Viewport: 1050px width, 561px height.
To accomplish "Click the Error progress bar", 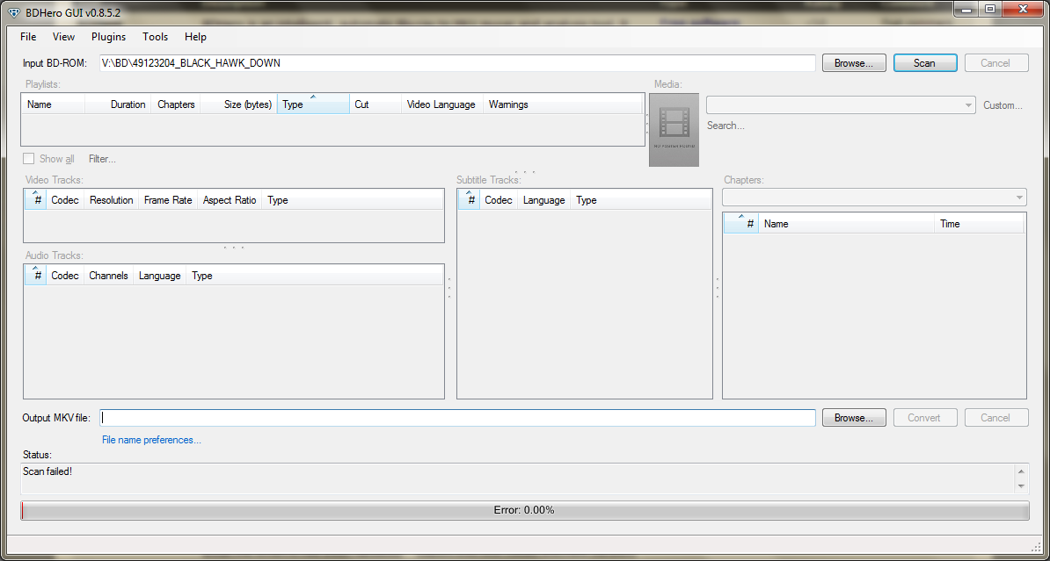I will click(x=524, y=510).
